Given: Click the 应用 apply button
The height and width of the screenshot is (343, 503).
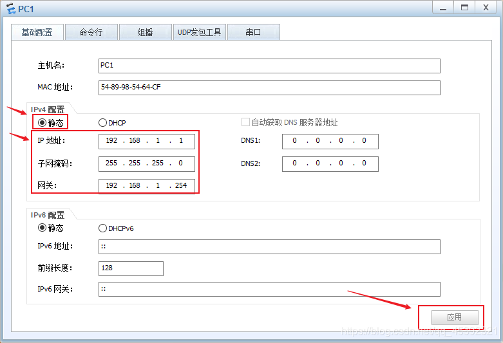Looking at the screenshot, I should 455,317.
